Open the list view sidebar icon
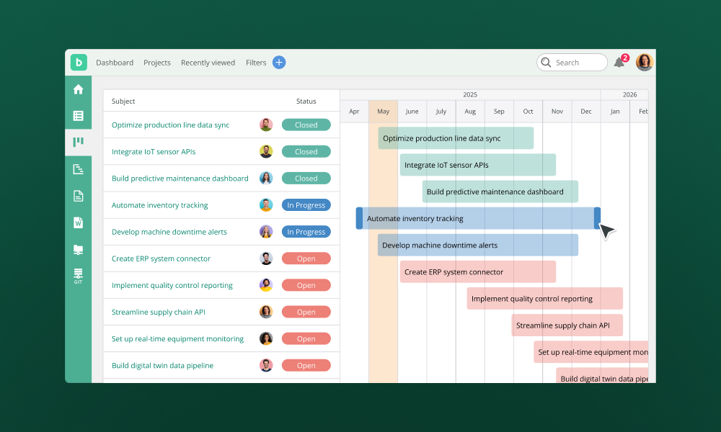 pos(78,116)
